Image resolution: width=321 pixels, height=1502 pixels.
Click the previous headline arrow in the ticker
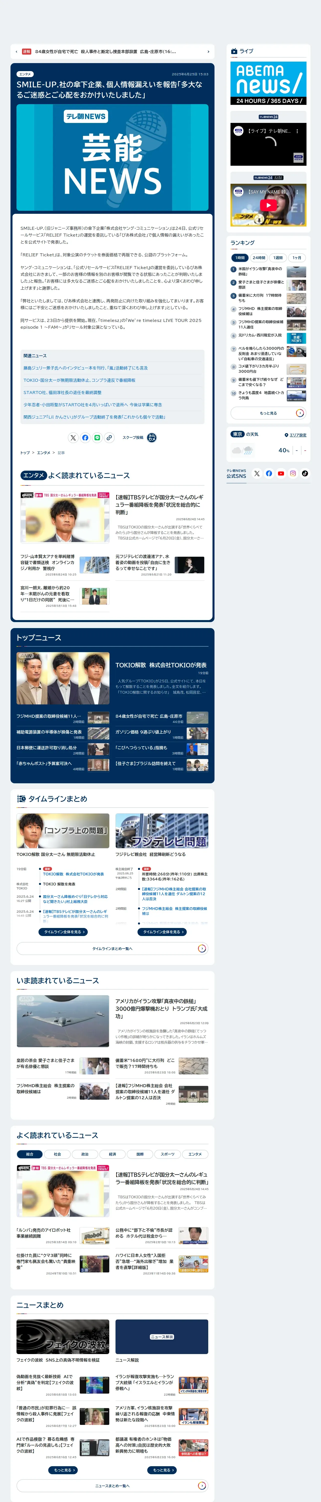point(16,52)
